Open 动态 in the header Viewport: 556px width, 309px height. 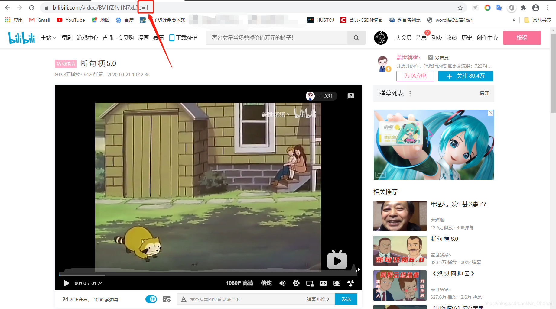tap(437, 38)
